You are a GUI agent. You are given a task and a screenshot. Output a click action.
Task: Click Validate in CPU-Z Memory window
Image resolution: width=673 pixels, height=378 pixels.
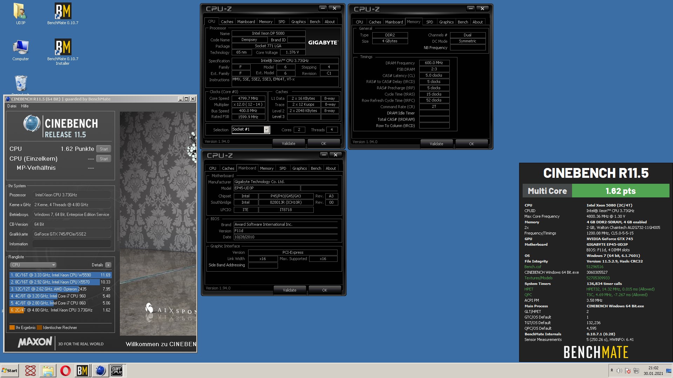coord(436,144)
